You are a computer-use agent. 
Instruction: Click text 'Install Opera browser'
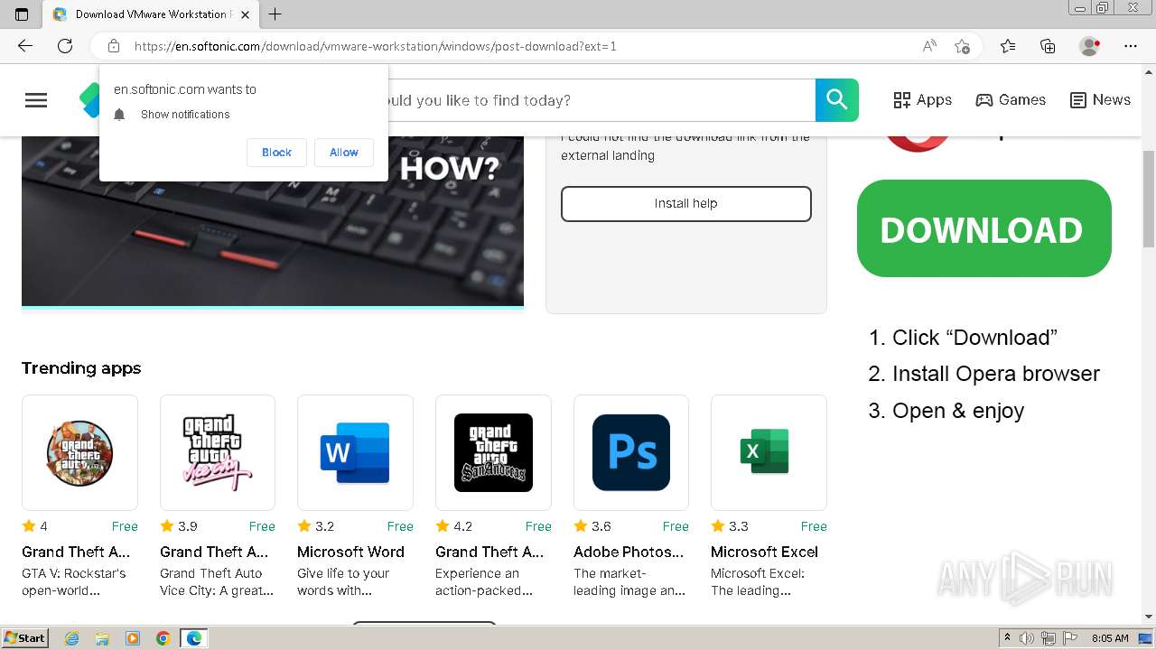point(996,374)
